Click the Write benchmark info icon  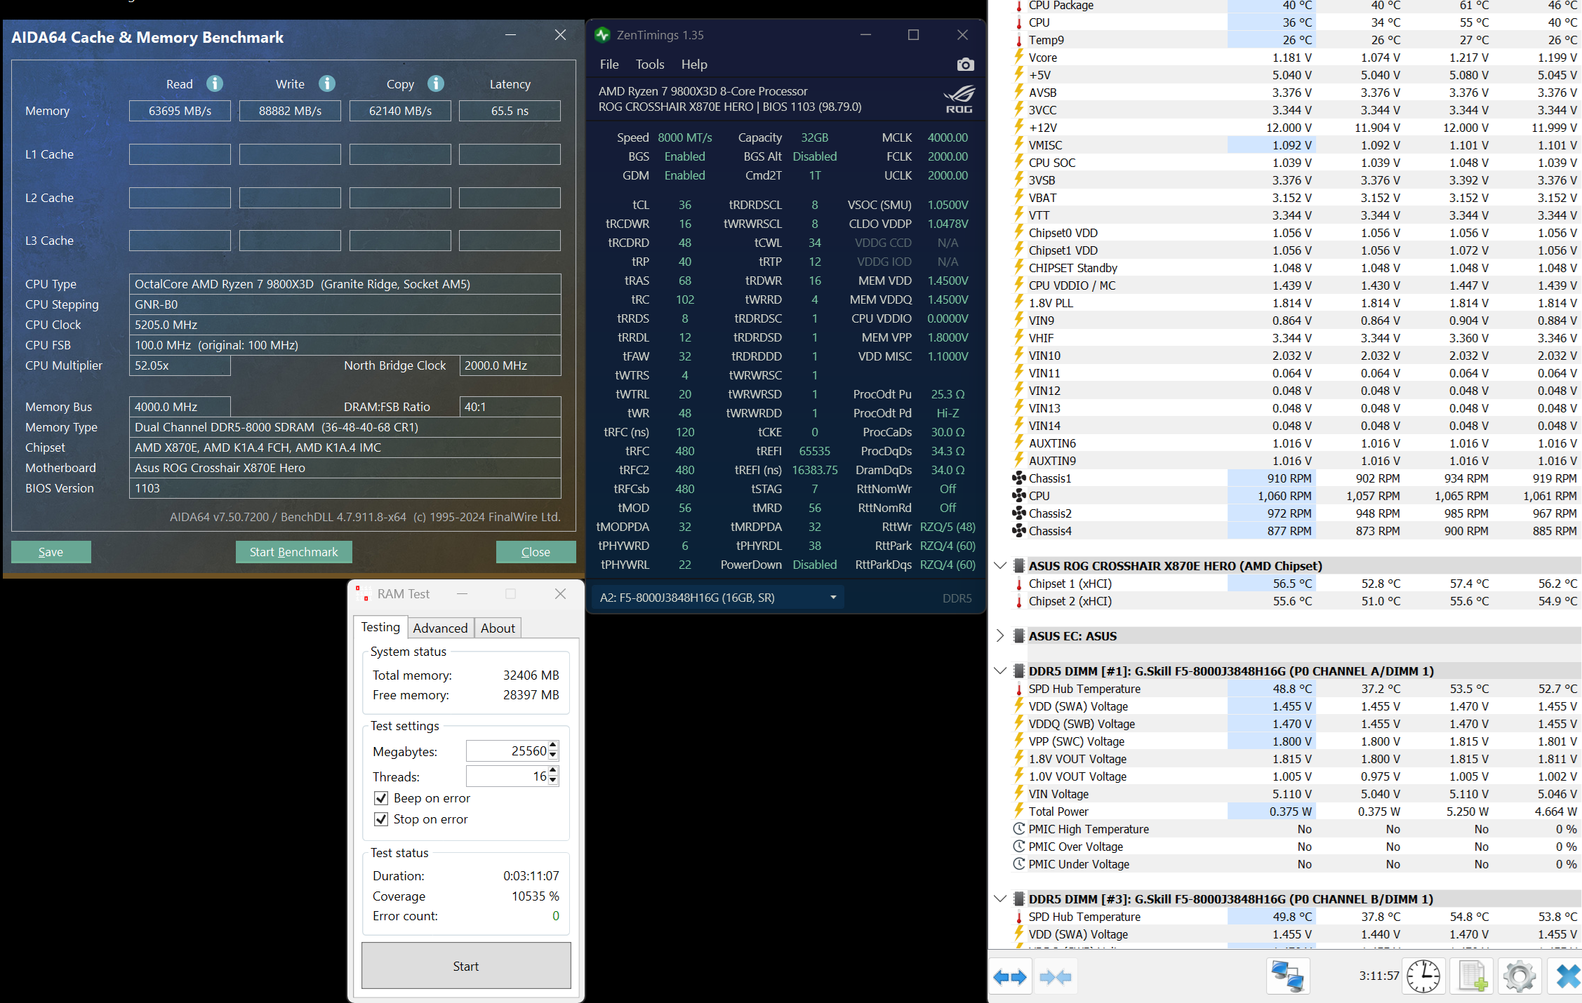click(327, 84)
